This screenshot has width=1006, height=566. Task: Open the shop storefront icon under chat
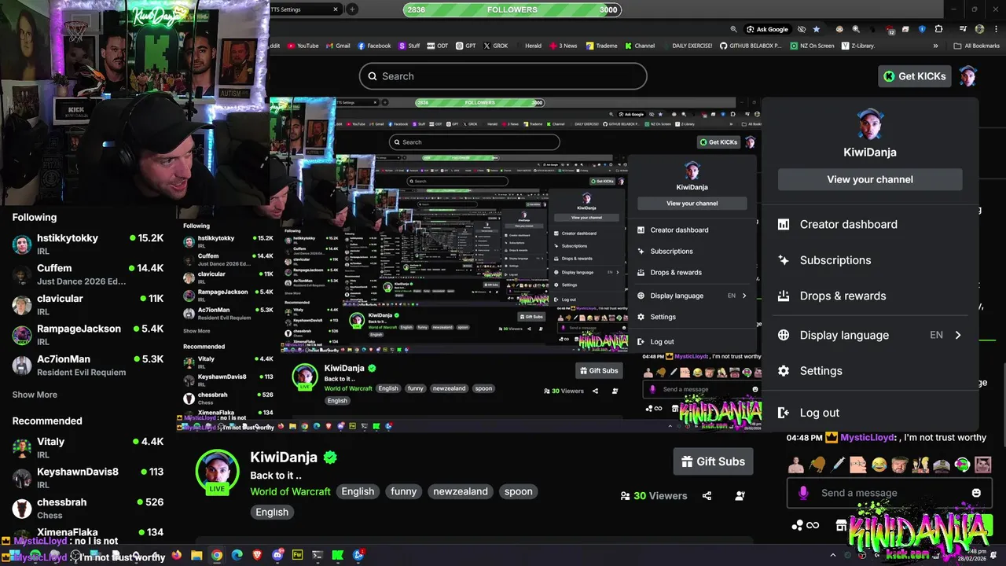click(x=841, y=525)
